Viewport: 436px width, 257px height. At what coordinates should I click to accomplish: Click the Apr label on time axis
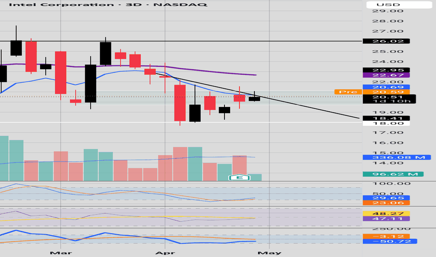tap(165, 253)
